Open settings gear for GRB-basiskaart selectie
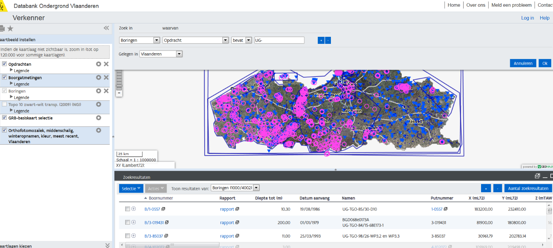Screen dimensions: 553x248 pos(98,117)
